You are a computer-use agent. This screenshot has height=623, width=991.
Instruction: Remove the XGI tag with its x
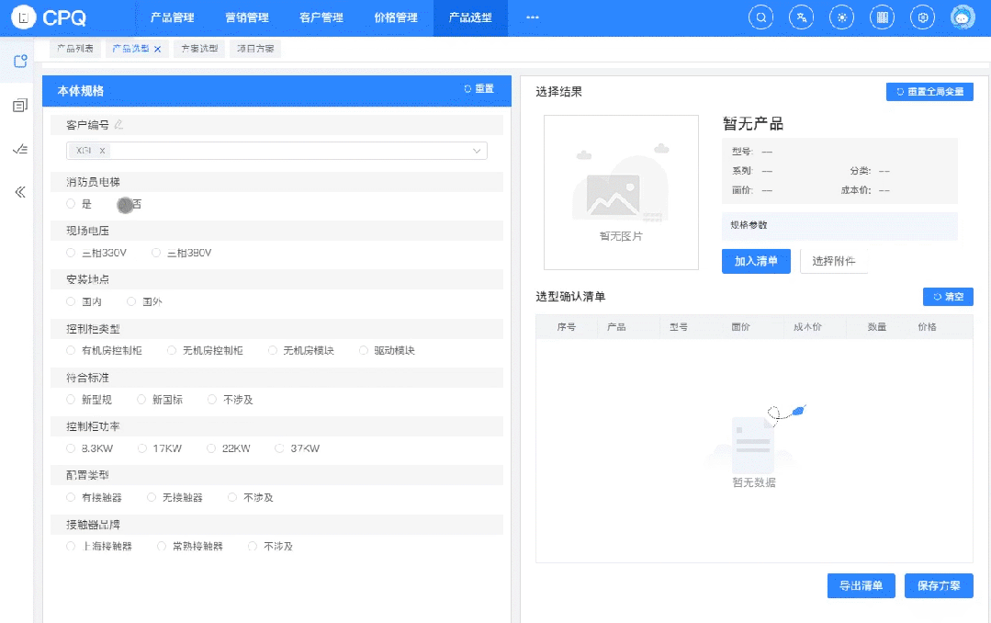(x=102, y=151)
